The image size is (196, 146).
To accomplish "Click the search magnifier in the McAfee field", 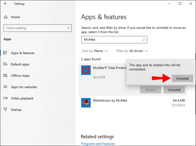I will (144, 40).
